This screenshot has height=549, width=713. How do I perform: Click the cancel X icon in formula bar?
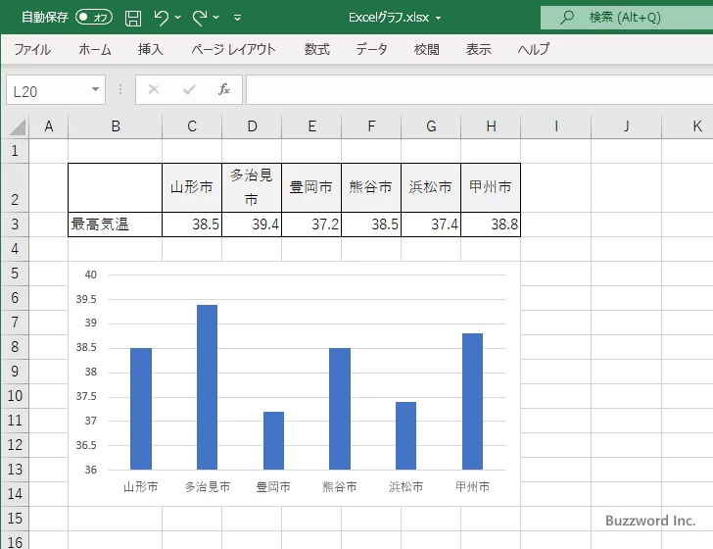tap(154, 89)
